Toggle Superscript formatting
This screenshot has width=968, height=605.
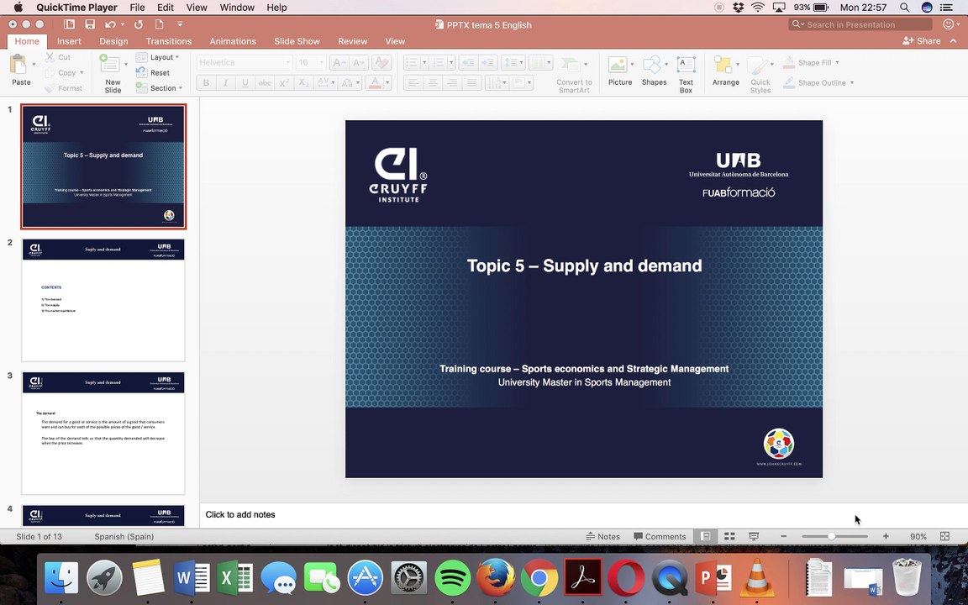284,82
